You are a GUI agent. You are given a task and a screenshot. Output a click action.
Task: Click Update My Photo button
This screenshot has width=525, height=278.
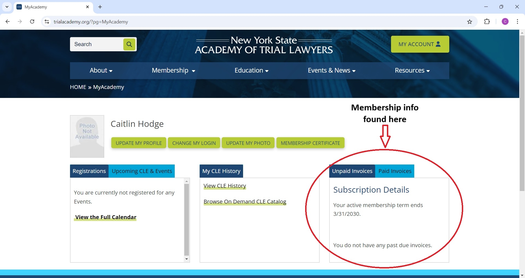(x=248, y=143)
